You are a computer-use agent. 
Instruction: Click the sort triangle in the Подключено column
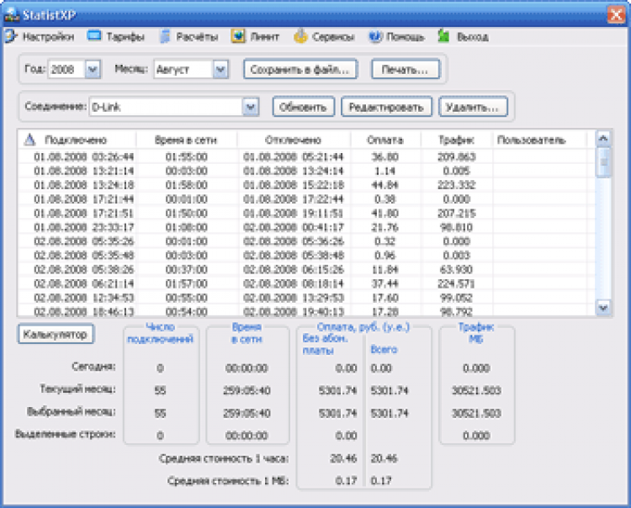pos(30,140)
